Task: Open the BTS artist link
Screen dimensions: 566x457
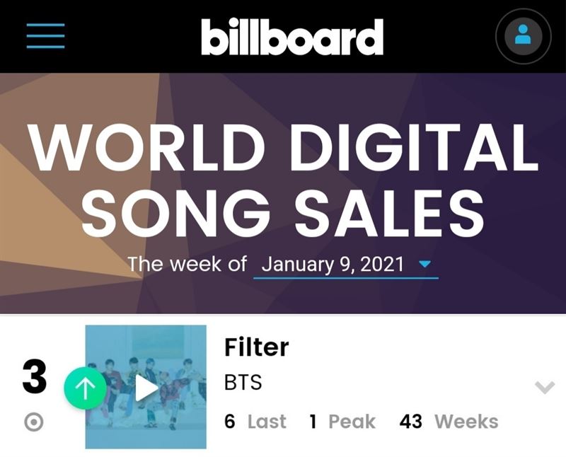Action: tap(243, 382)
